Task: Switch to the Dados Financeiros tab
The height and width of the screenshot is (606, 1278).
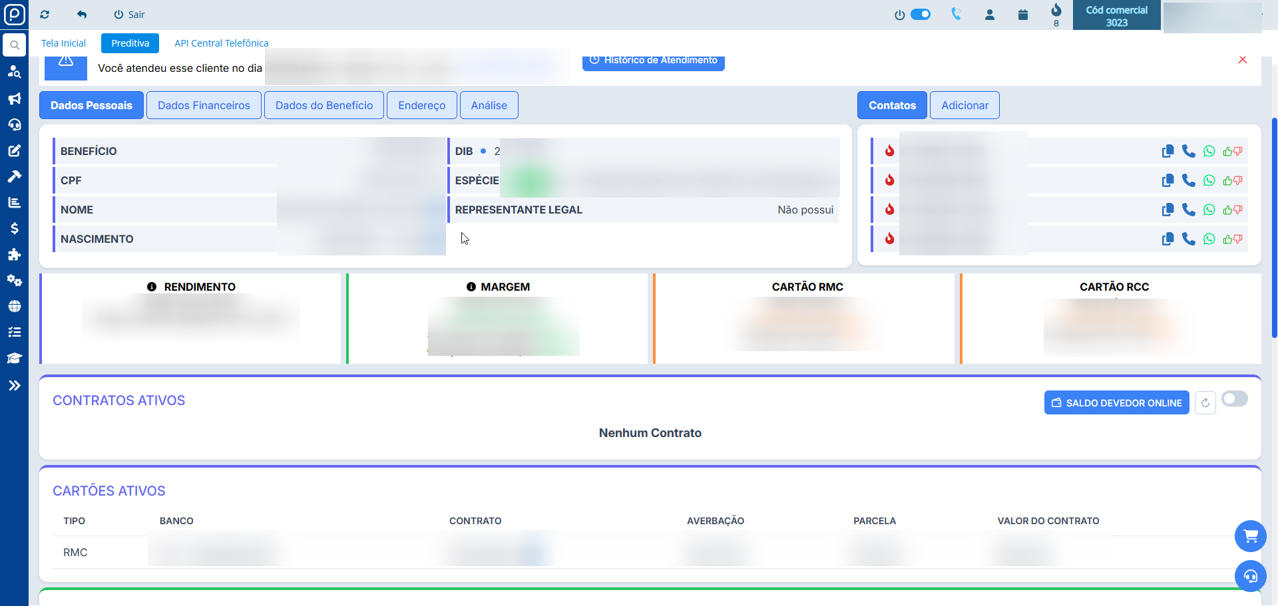Action: 204,106
